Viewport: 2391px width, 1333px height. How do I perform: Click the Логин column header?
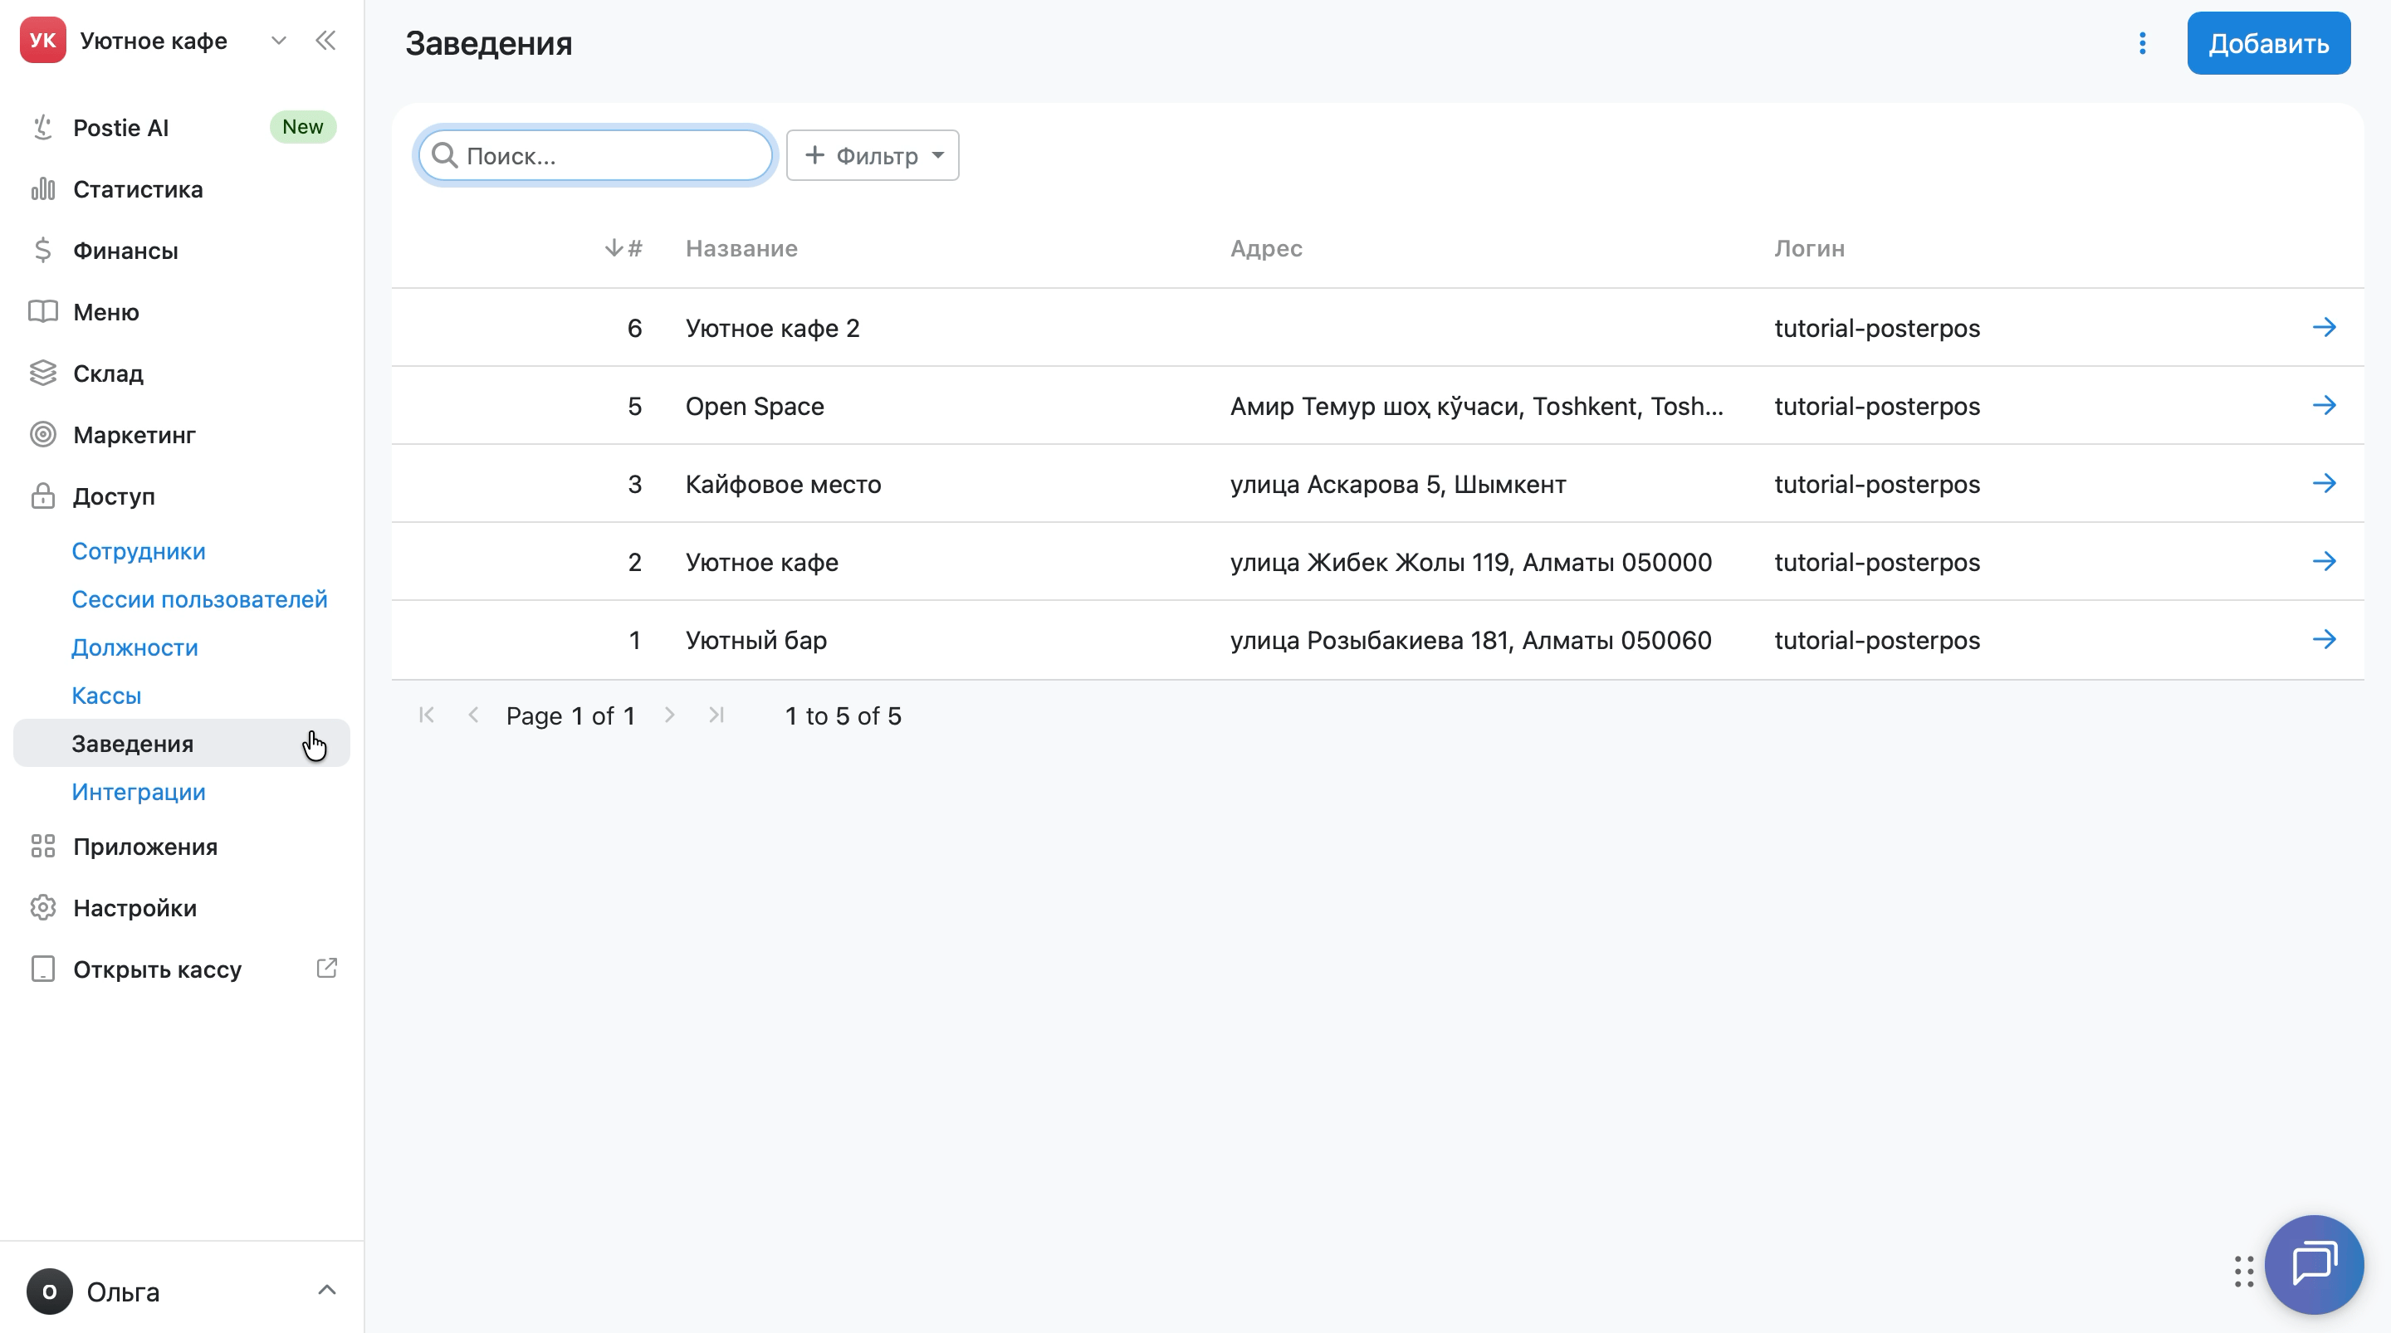click(1809, 248)
